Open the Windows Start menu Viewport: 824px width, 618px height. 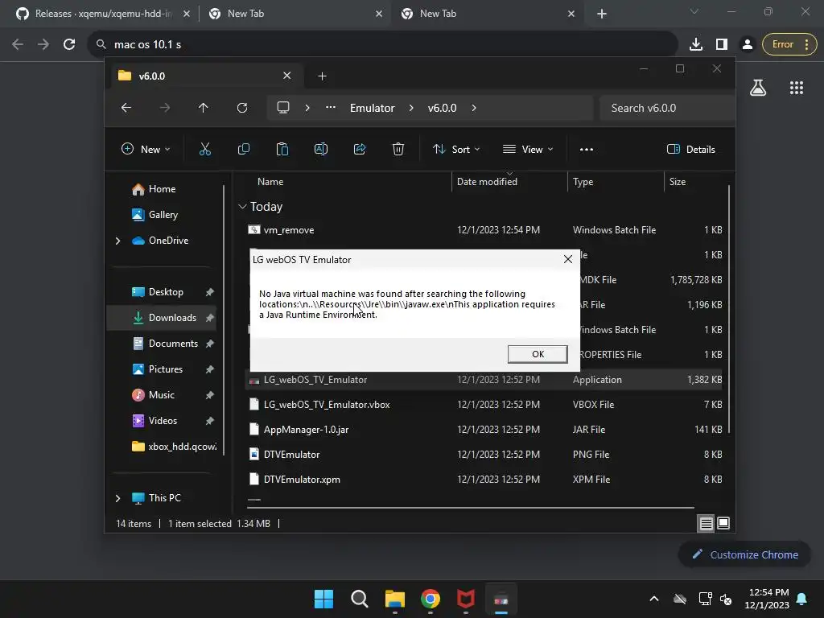323,599
